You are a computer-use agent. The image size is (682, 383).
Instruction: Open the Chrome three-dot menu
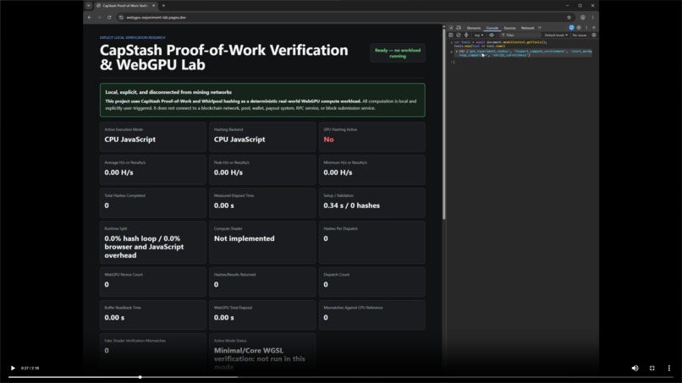[592, 18]
